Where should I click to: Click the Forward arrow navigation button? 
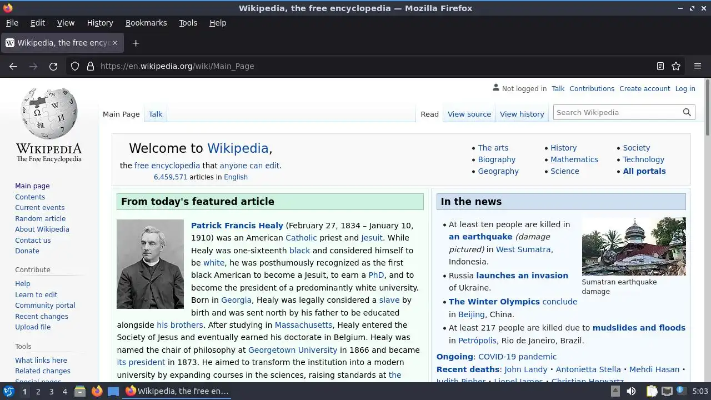point(33,66)
